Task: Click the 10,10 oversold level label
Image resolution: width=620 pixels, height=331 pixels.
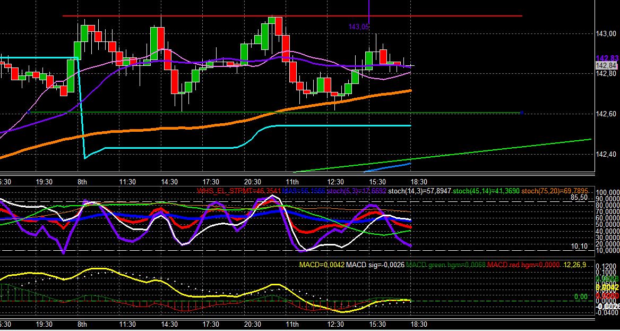Action: coord(579,247)
